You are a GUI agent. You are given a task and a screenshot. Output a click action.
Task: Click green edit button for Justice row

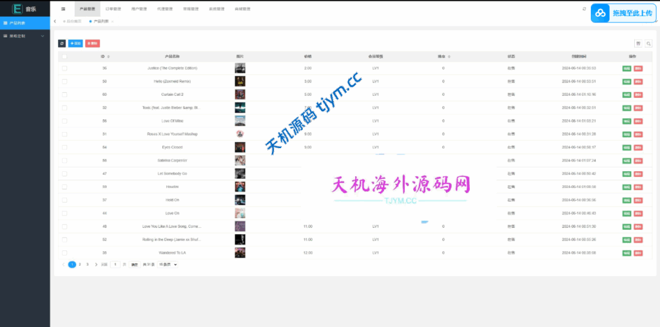(x=626, y=68)
